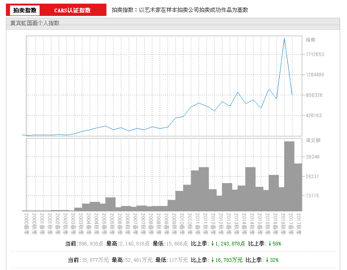
Task: Click the 黄宾虹国画个人指数 panel header
Action: point(35,23)
